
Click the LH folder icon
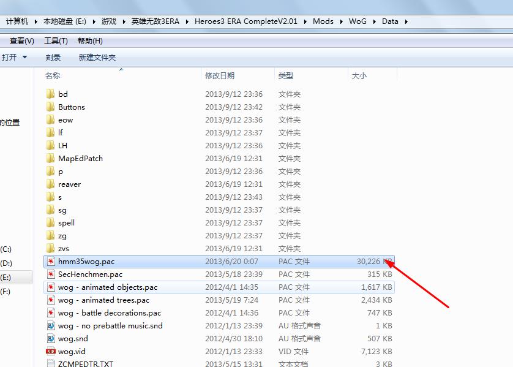tap(50, 145)
